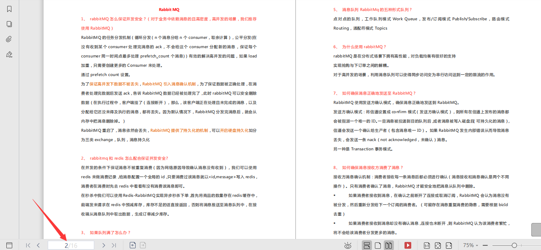Click the line '另一种是 Transaction 事务模式。'
541x250 pixels.
[363, 149]
